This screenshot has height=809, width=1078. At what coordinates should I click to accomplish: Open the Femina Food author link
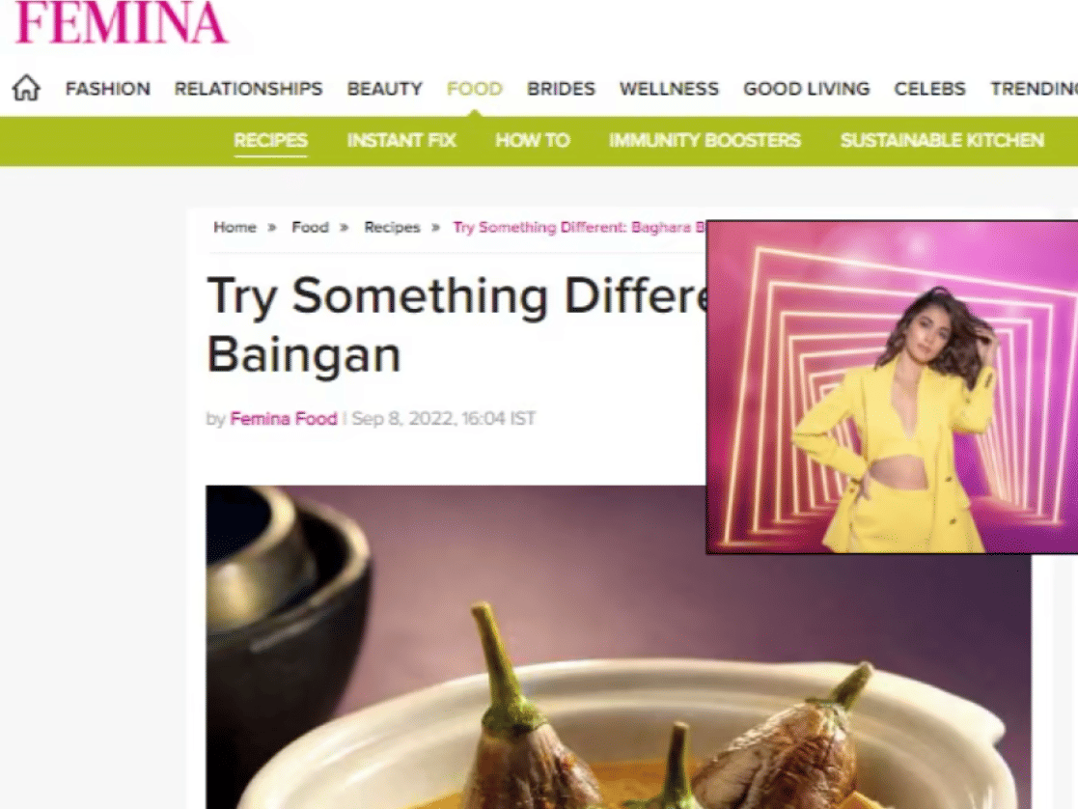coord(283,418)
